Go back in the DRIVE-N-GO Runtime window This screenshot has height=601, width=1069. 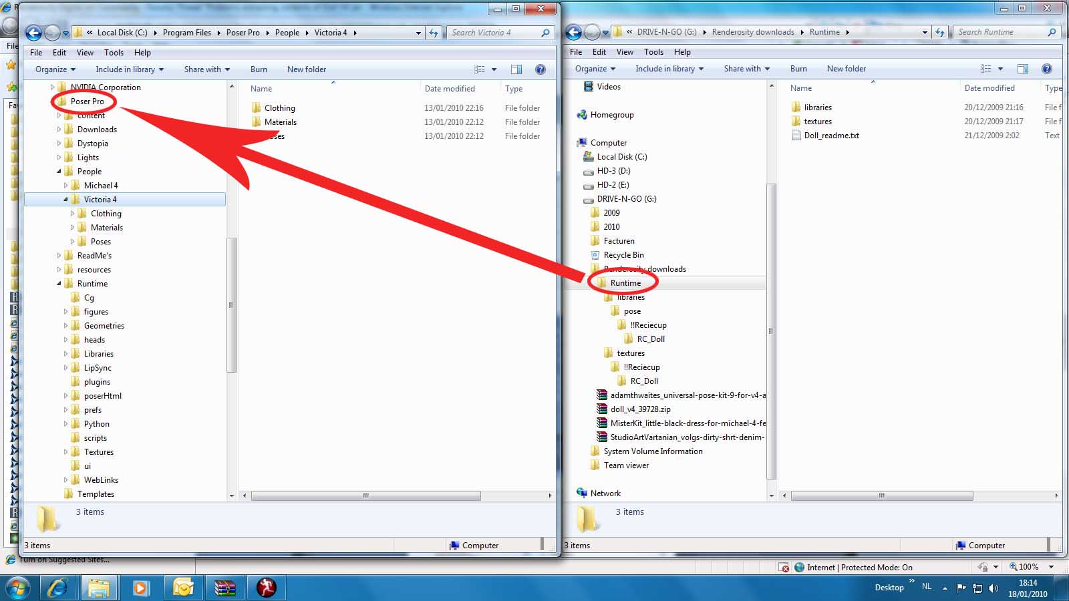(573, 32)
